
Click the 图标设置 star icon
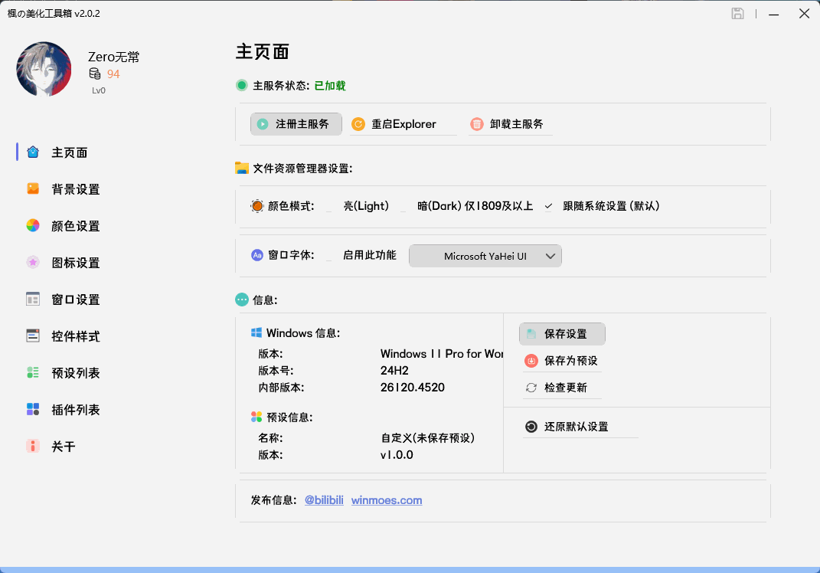(33, 263)
